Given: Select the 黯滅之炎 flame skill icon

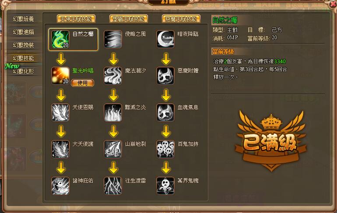Looking at the screenshot, I should click(x=113, y=113).
